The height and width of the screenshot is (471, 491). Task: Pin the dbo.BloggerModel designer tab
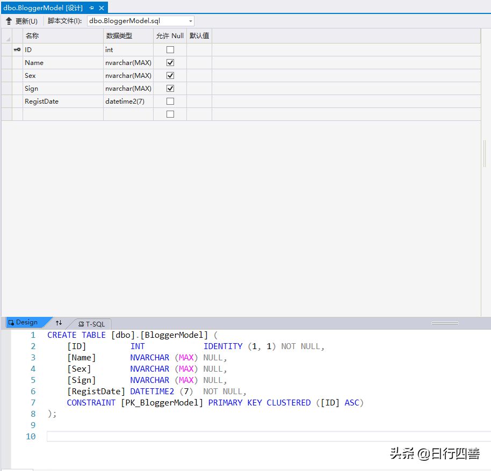coord(92,8)
